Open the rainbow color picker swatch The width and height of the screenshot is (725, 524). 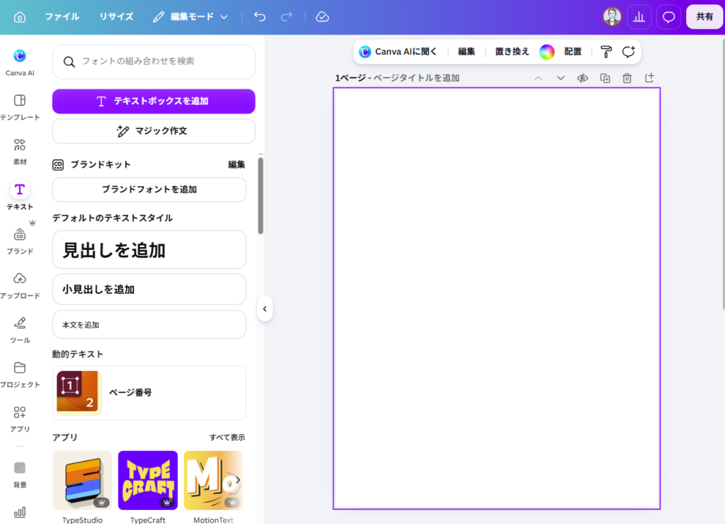[547, 52]
